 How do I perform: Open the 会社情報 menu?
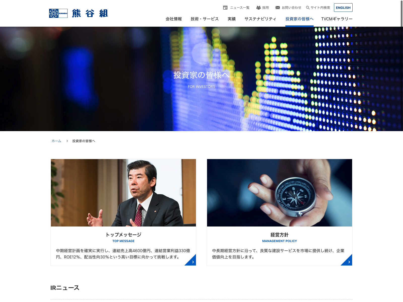click(174, 19)
